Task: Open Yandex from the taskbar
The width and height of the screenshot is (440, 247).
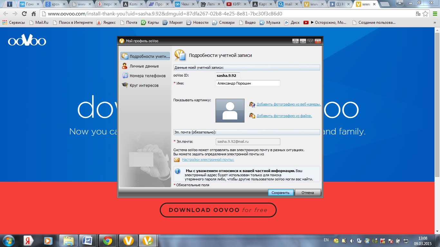Action: (x=28, y=241)
